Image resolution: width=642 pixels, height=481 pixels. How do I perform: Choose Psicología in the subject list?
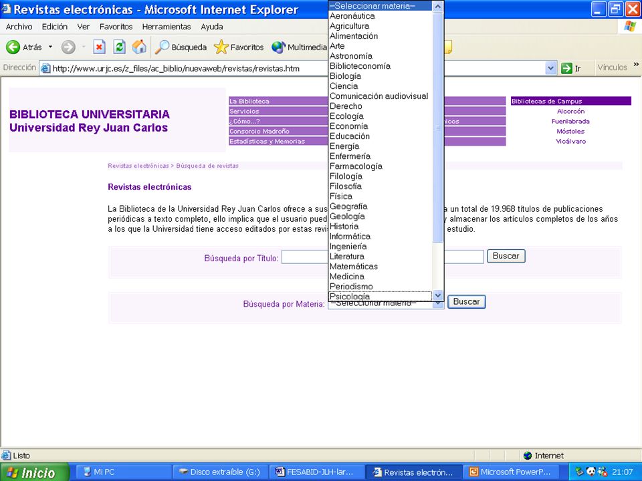(381, 297)
